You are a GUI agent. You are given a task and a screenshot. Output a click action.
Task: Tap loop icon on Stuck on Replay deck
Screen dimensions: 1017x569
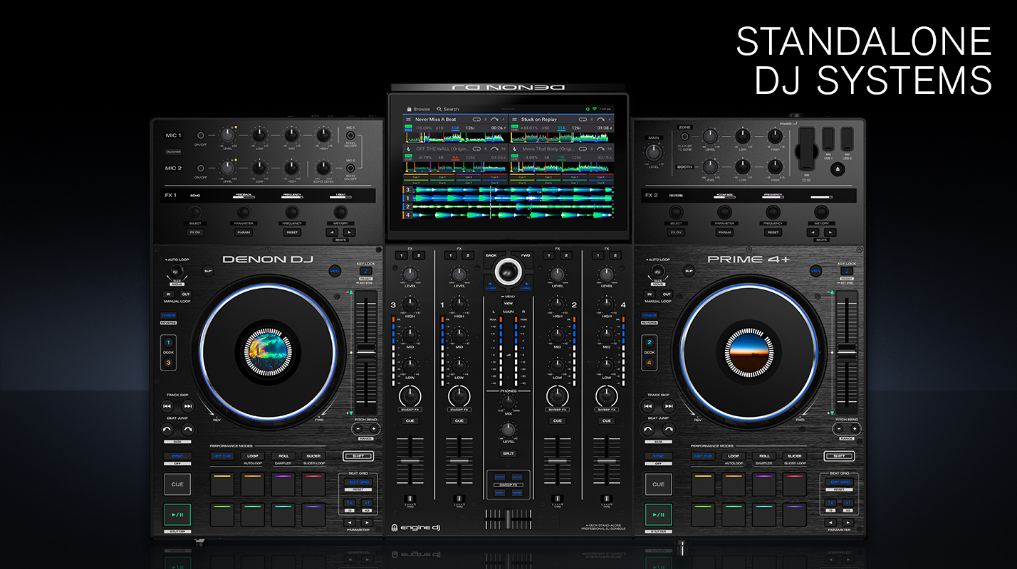tap(583, 119)
